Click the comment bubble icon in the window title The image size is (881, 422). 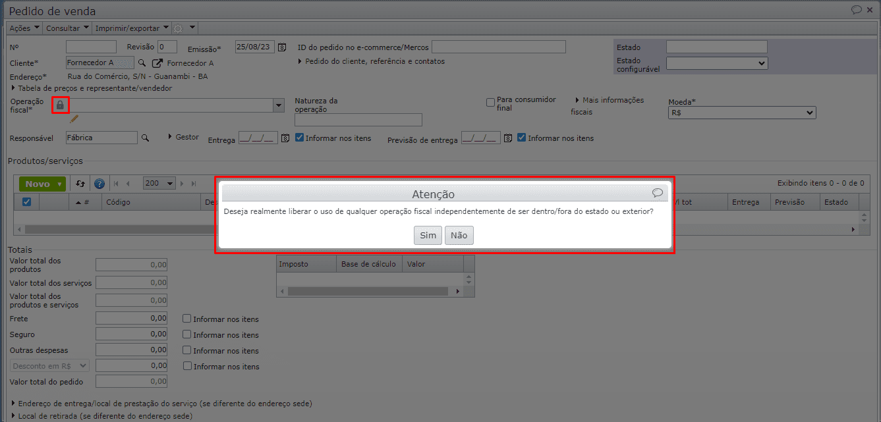pyautogui.click(x=857, y=10)
